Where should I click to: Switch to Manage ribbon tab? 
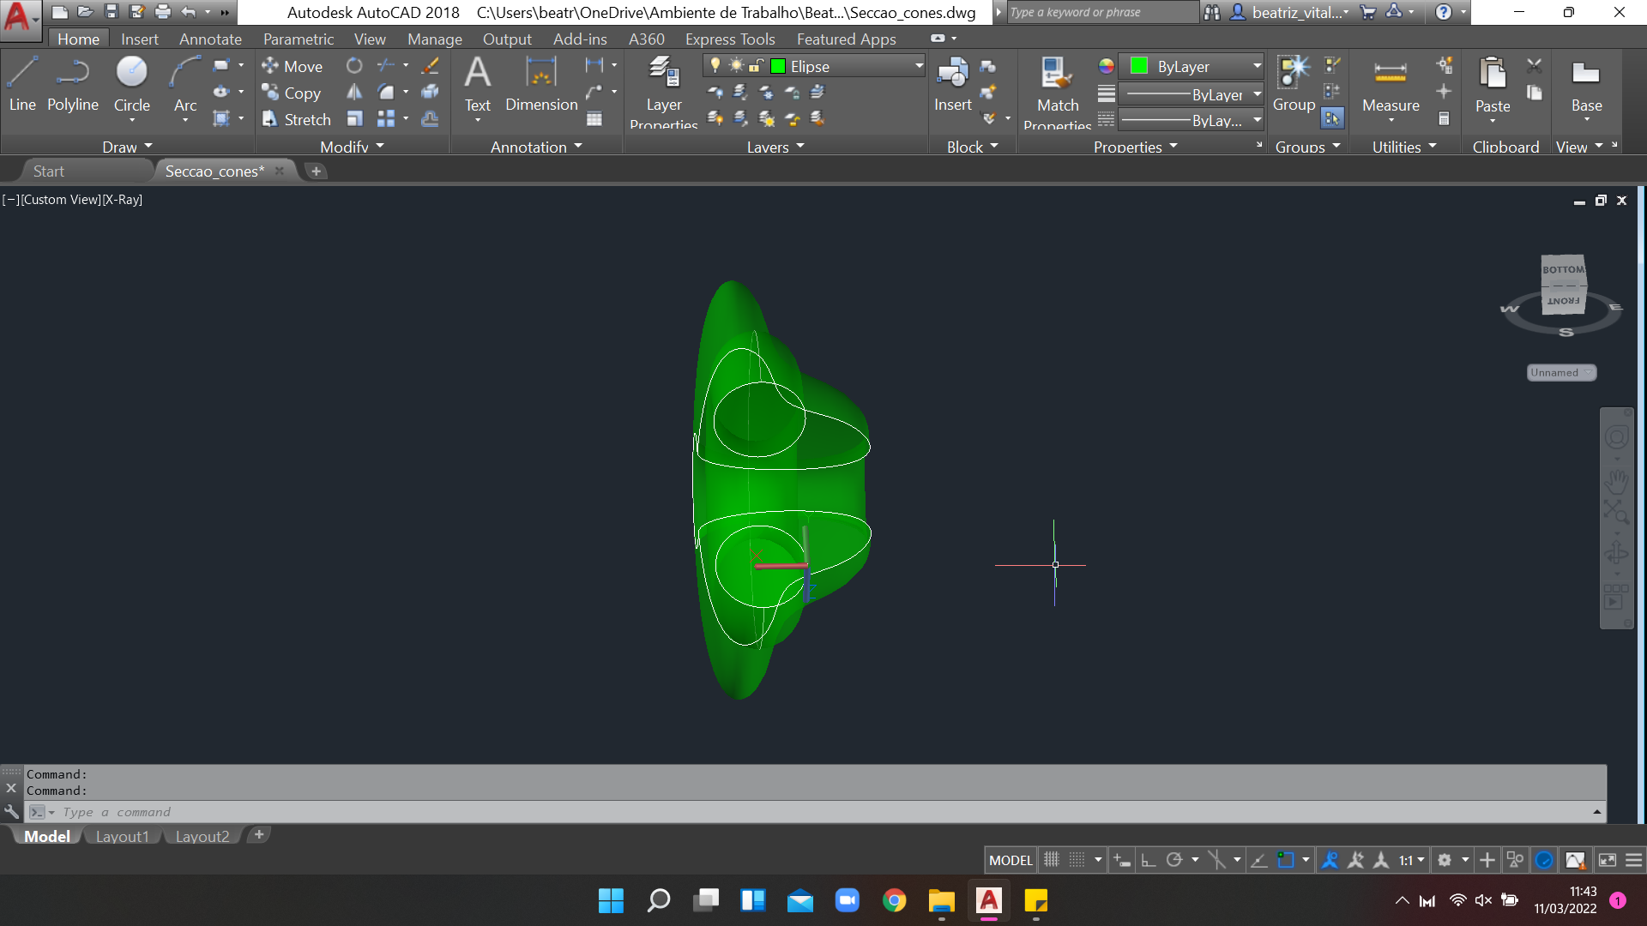(434, 39)
